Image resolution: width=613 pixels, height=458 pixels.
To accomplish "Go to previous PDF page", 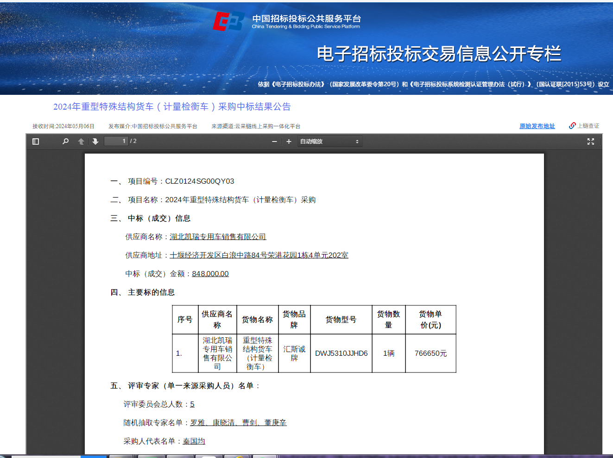I will 81,142.
